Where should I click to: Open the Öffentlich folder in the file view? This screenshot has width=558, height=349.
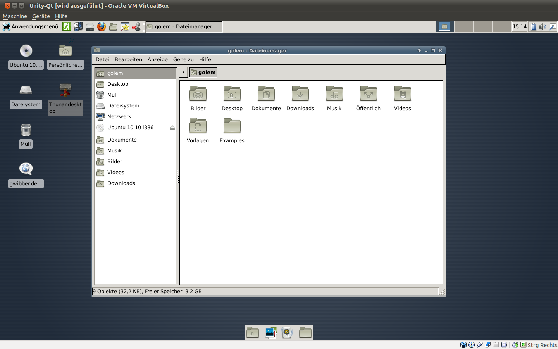[368, 97]
